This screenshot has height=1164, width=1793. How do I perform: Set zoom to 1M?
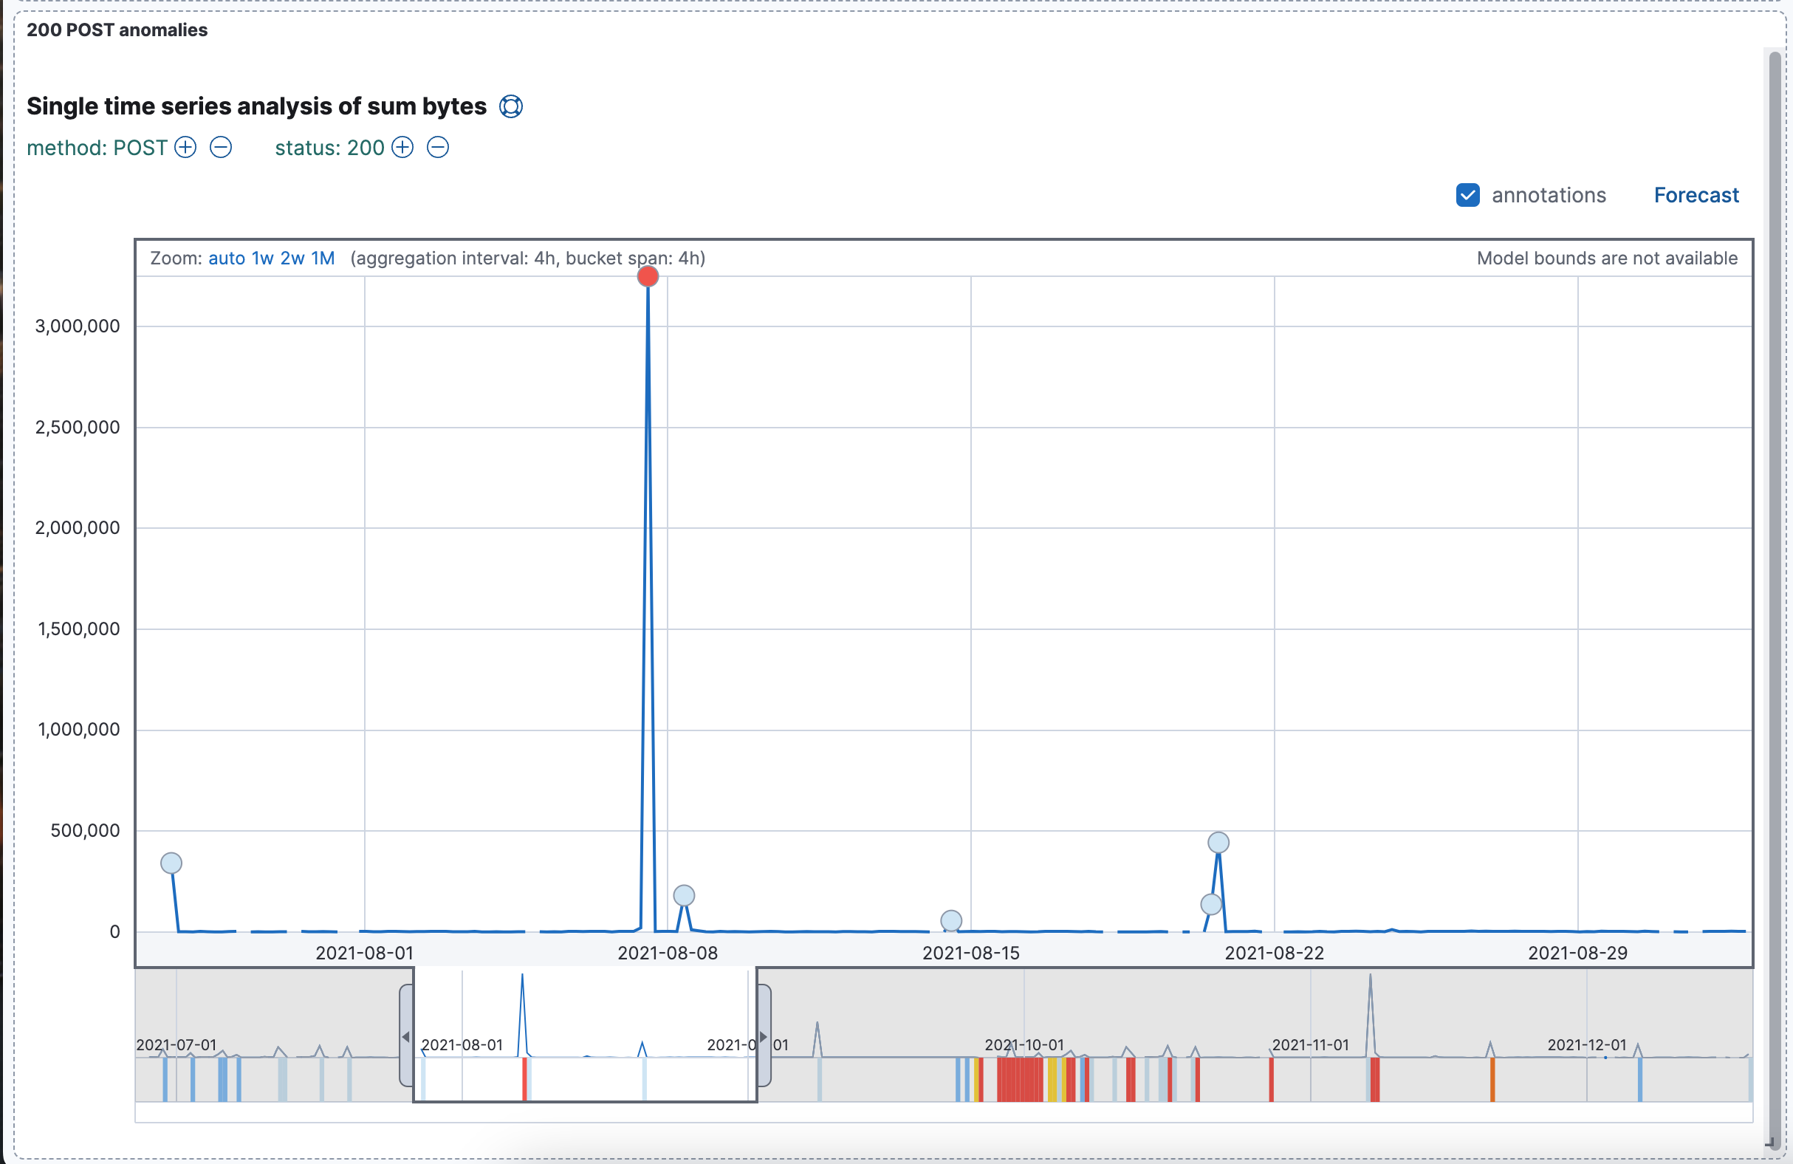[x=323, y=259]
